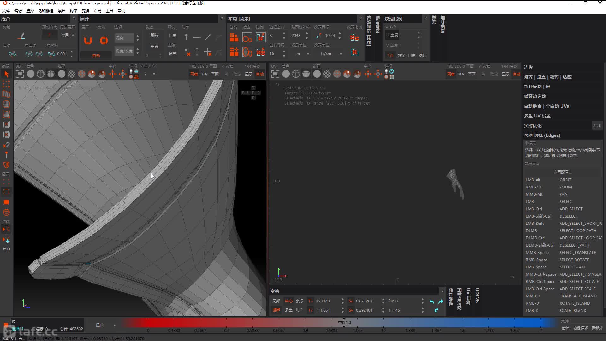Click the weld edges icon under 焊接
Image resolution: width=606 pixels, height=341 pixels.
click(x=12, y=54)
